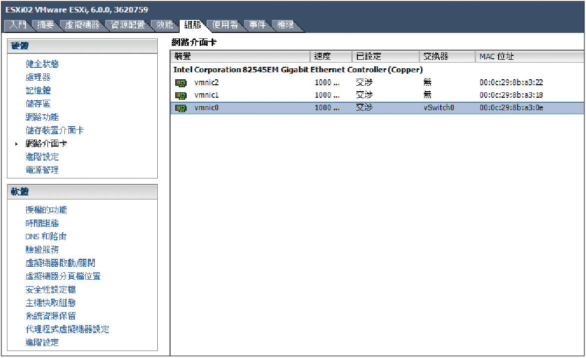Click MAC address 00:0c:29:8b:a3:22
This screenshot has height=358, width=586.
click(511, 82)
